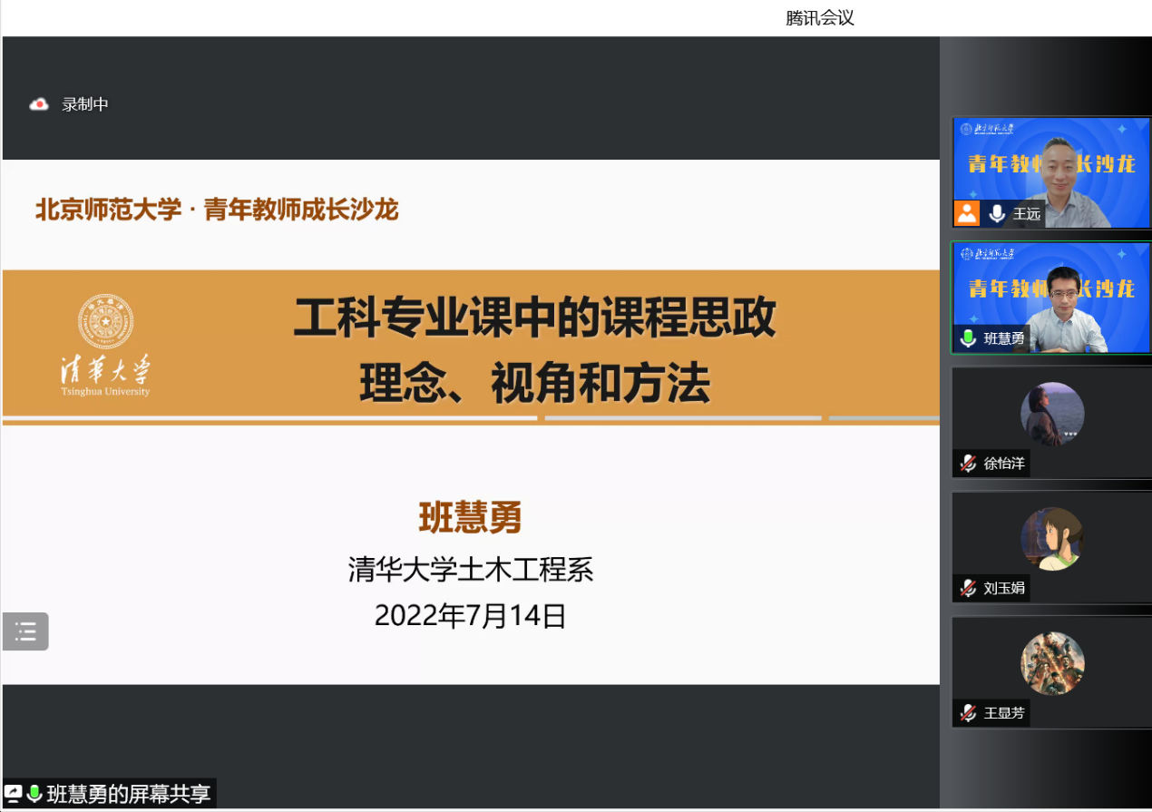Image resolution: width=1152 pixels, height=812 pixels.
Task: Click the date 2022年7月14日 on the slide
Action: (470, 616)
